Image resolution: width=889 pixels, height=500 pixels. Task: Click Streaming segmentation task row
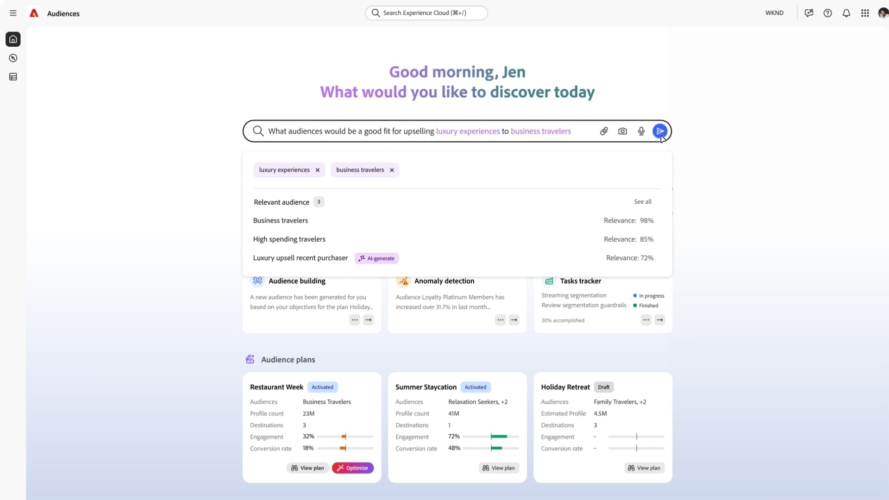(603, 295)
